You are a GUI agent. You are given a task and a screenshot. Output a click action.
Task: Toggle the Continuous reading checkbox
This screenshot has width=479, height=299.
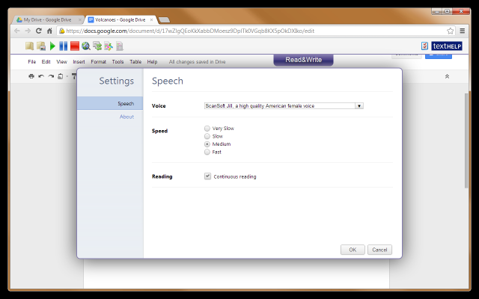click(x=207, y=176)
